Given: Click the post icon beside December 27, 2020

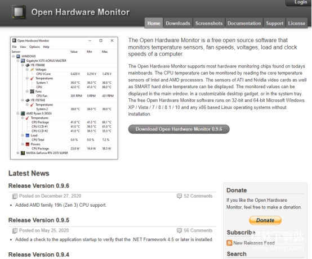Looking at the screenshot, I should click(x=15, y=196).
